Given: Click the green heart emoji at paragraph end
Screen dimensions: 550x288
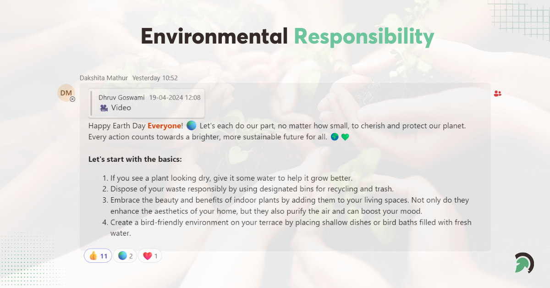Looking at the screenshot, I should click(345, 137).
